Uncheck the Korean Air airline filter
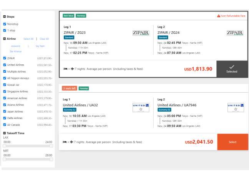Viewport: 249px width, 186px height. (x=5, y=85)
